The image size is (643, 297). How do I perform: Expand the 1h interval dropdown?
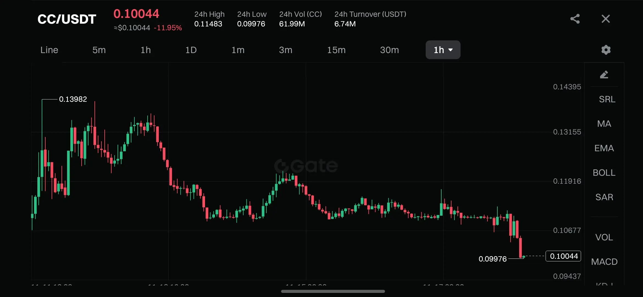click(x=443, y=50)
